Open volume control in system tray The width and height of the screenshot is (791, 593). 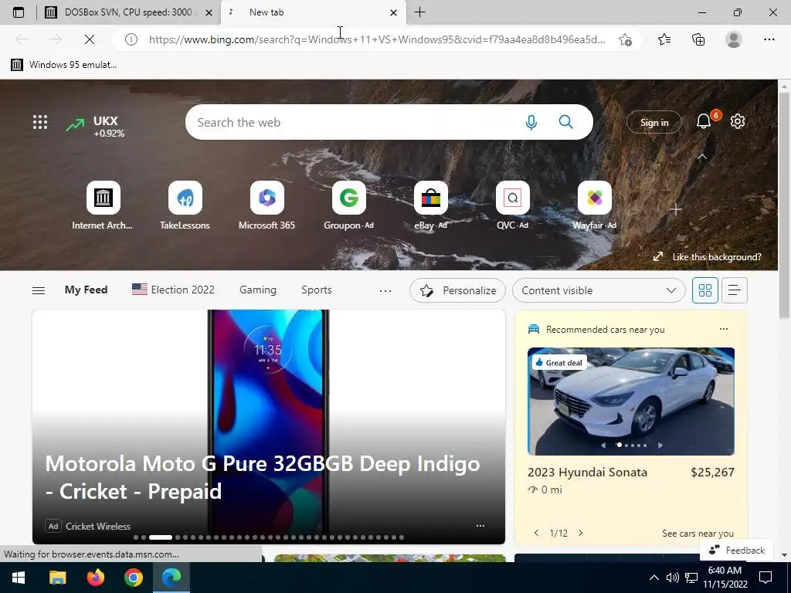(673, 578)
